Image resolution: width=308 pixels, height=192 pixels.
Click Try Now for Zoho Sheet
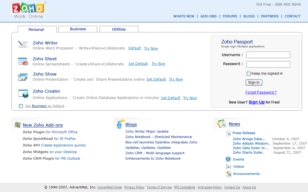pyautogui.click(x=158, y=64)
